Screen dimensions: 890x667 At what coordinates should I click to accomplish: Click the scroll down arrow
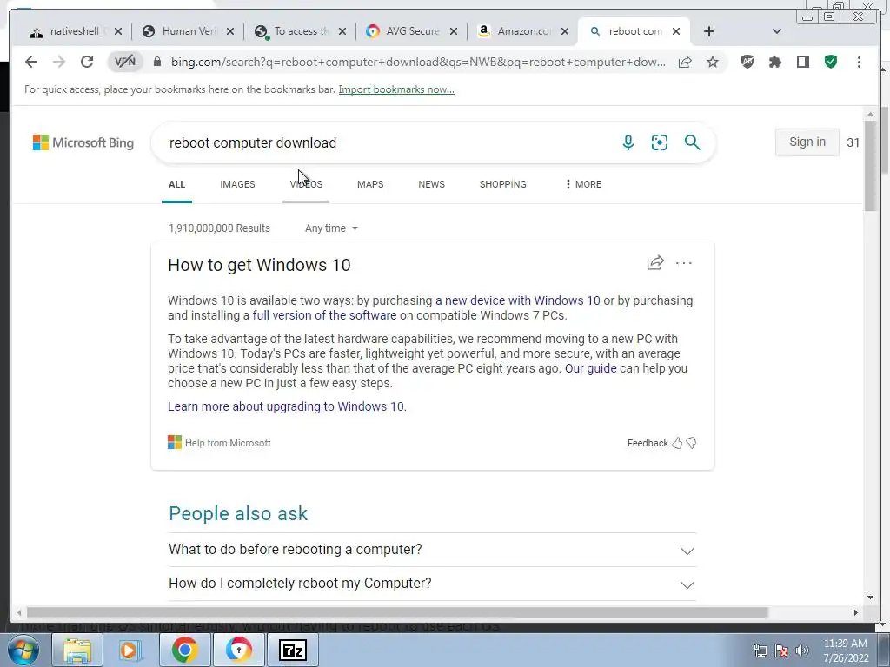871,598
